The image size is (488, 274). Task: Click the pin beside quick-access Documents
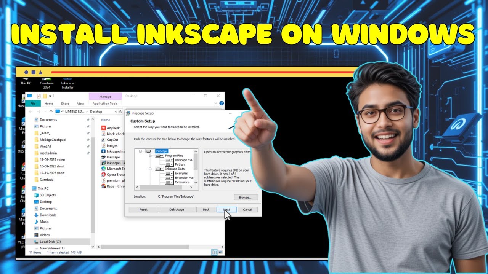tap(88, 120)
